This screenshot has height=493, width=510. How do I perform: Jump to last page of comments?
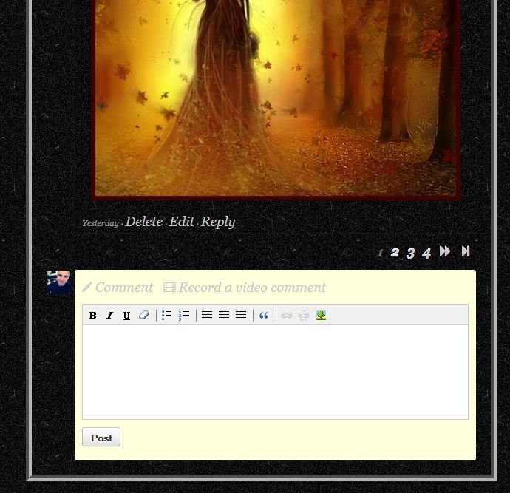(x=466, y=251)
